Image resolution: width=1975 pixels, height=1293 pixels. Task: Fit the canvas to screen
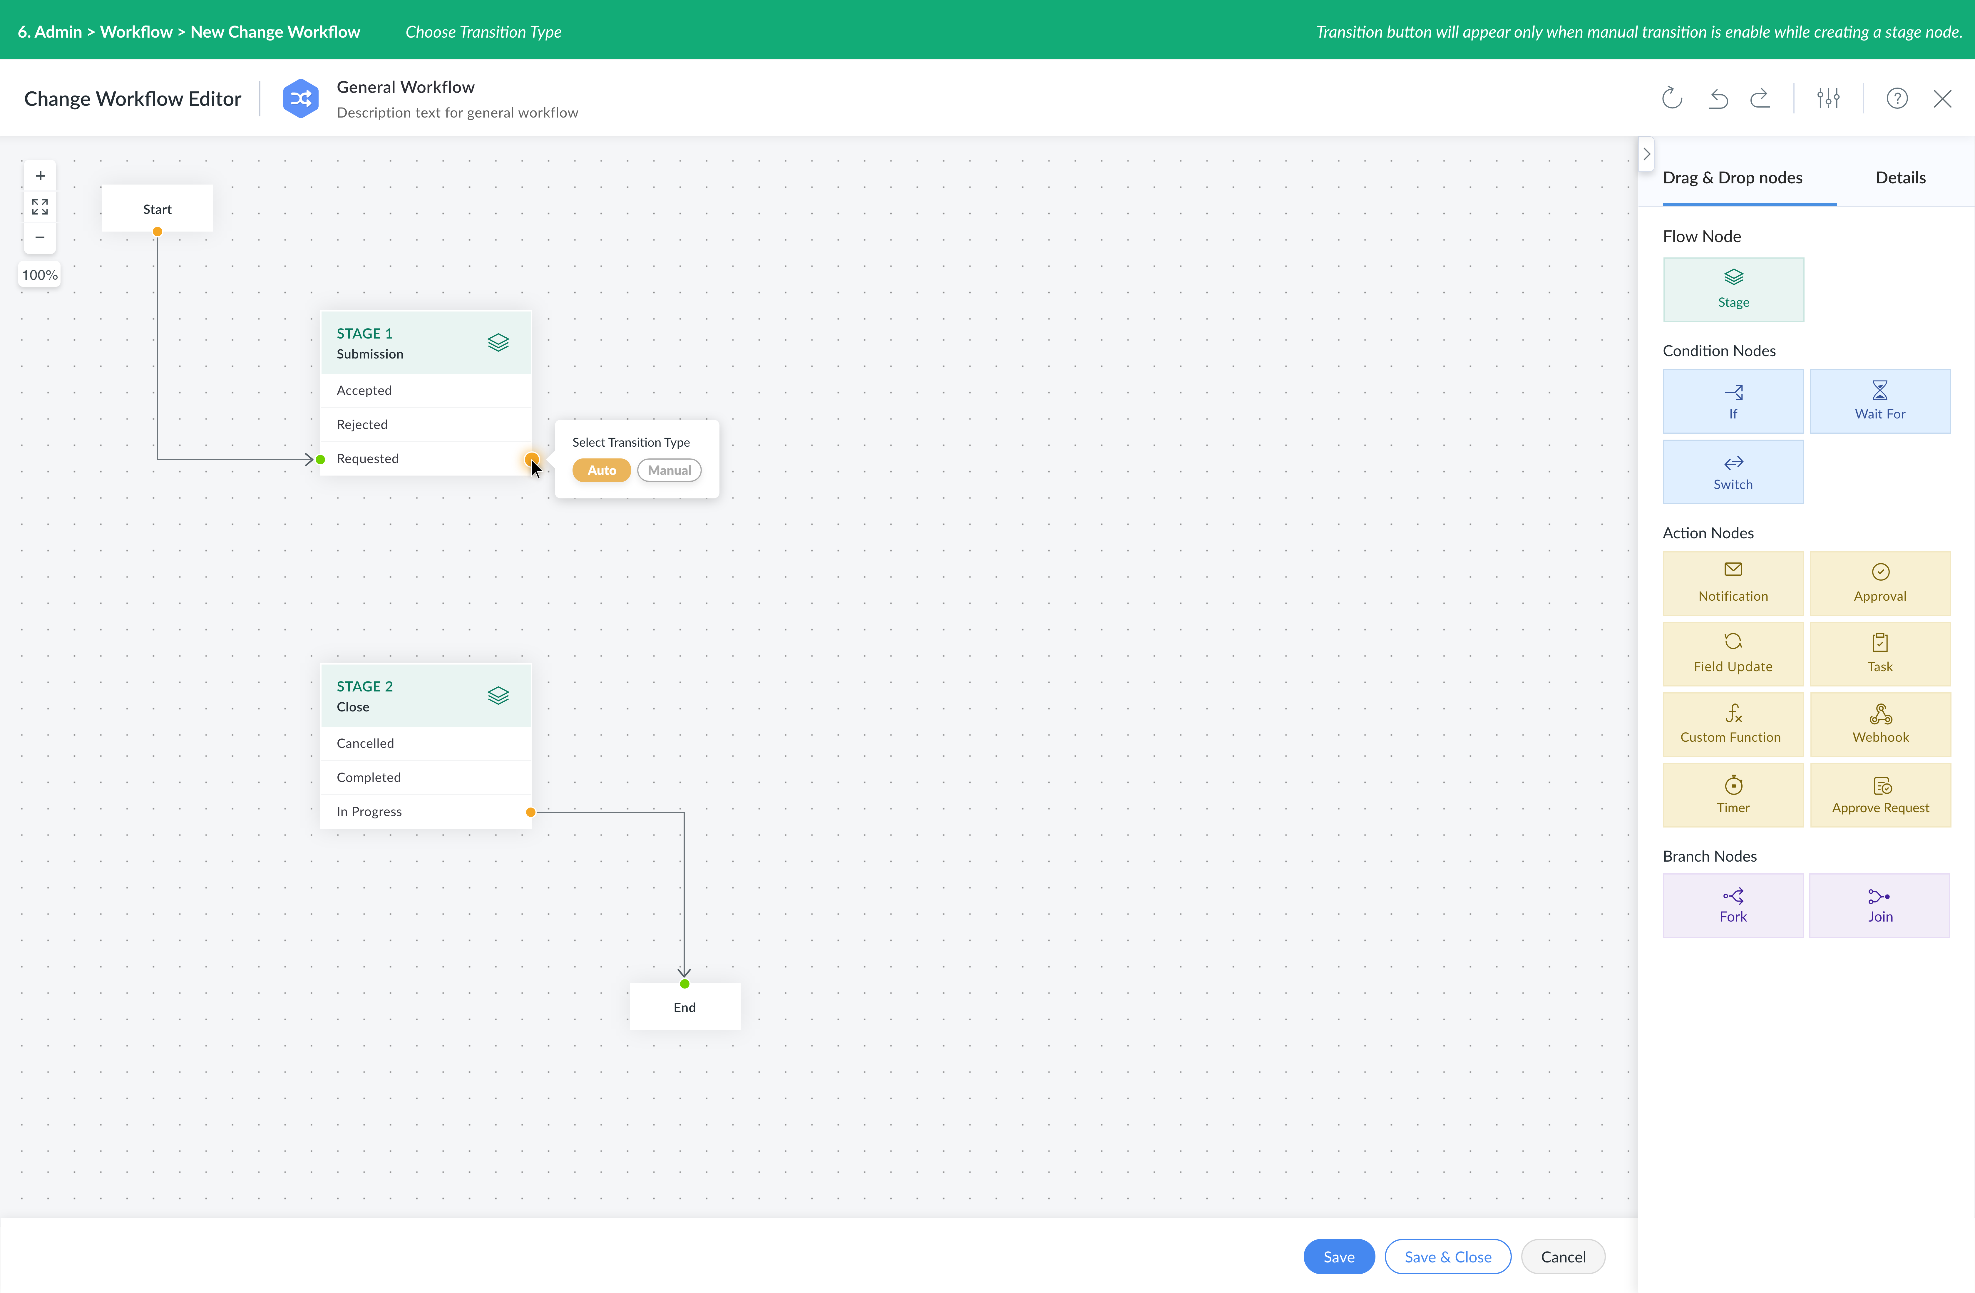[x=40, y=207]
